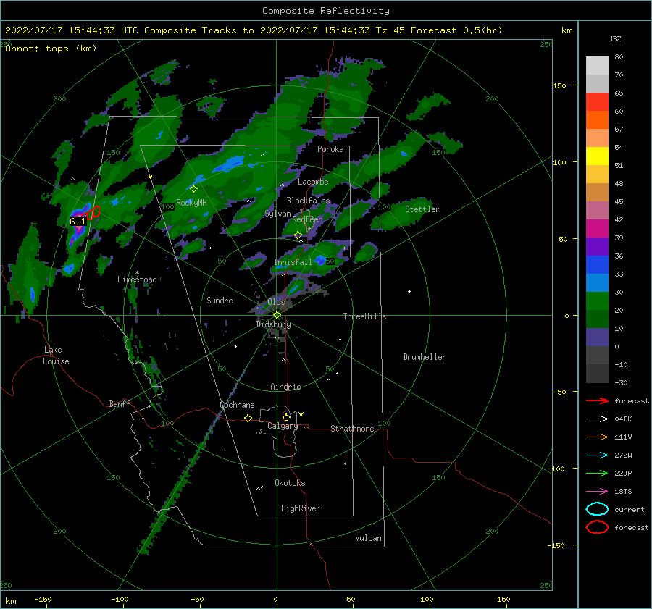652x609 pixels.
Task: Click the cyan current ellipse legend icon
Action: (x=597, y=509)
